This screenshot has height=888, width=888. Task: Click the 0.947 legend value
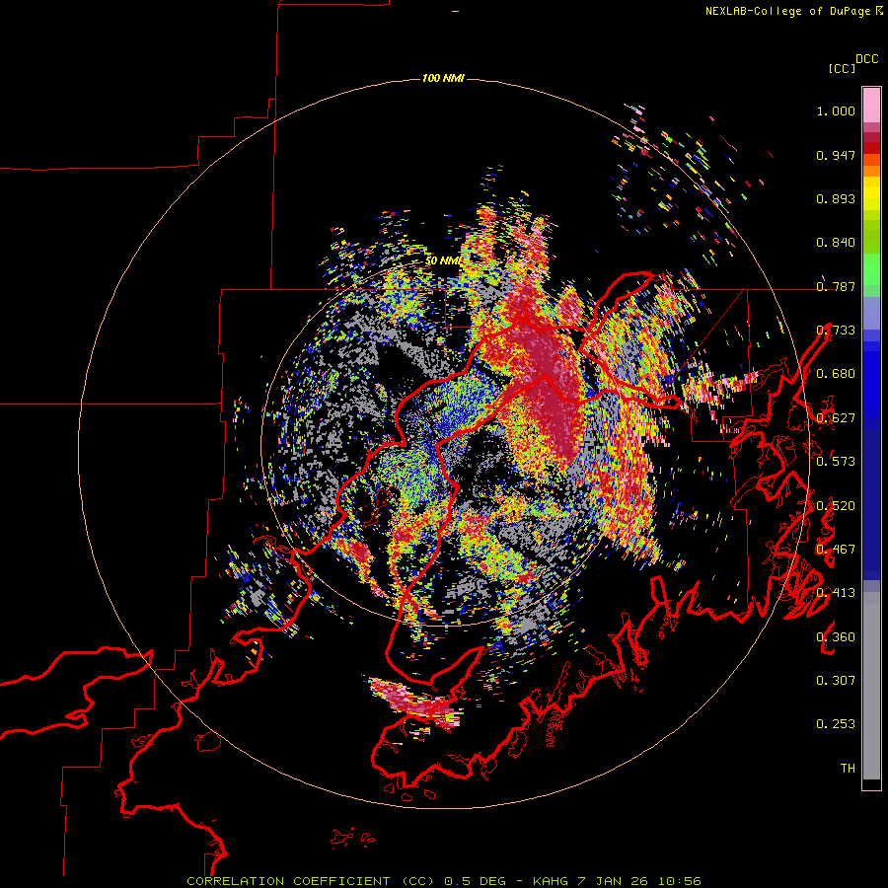coord(836,155)
